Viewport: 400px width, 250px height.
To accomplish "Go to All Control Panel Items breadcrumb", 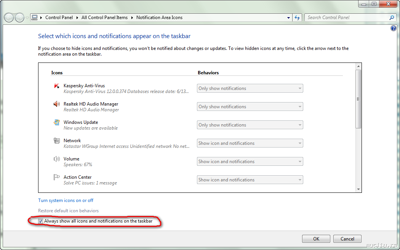I will coord(104,18).
